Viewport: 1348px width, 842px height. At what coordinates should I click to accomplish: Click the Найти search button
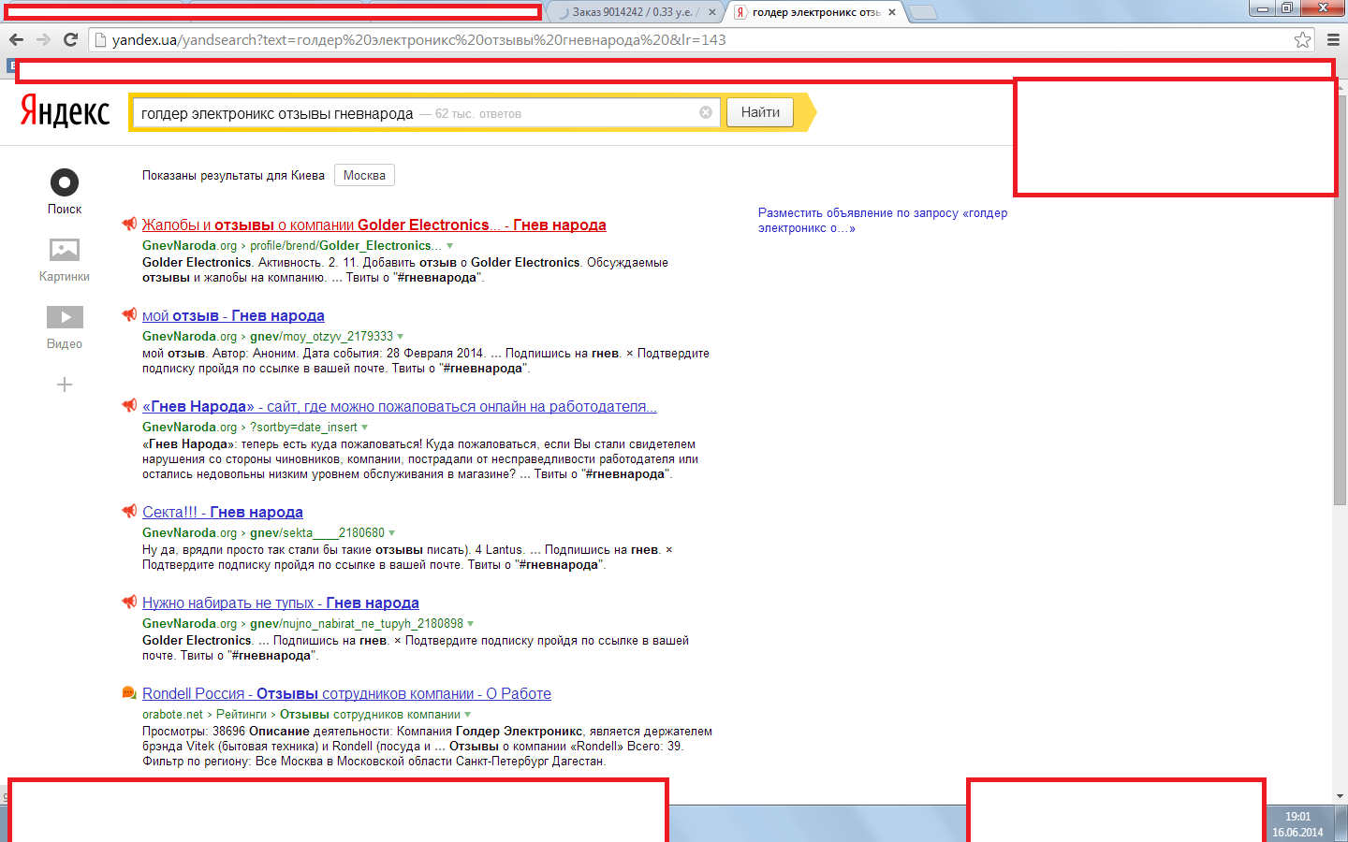(760, 112)
